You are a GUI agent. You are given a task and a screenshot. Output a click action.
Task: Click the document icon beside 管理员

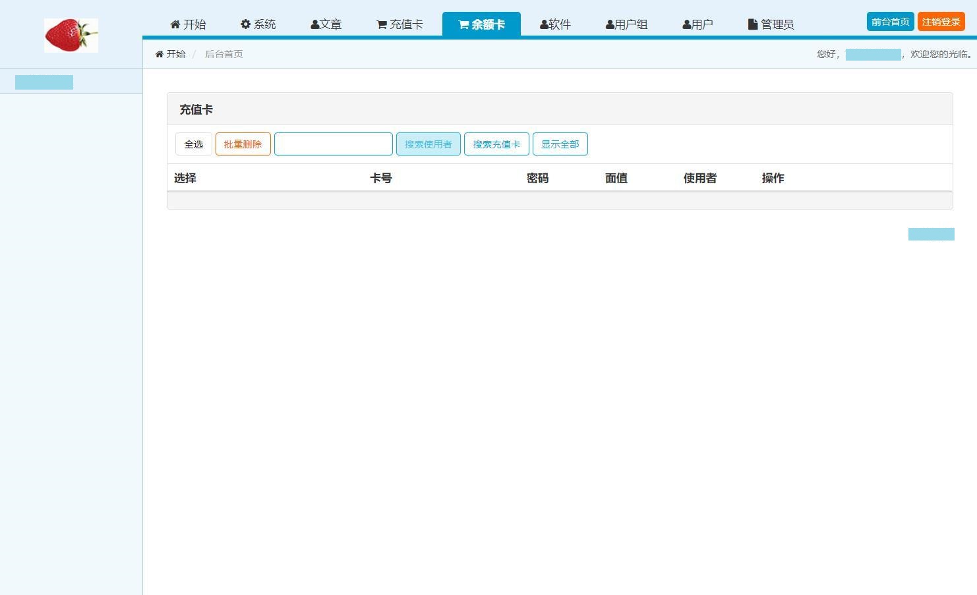pyautogui.click(x=752, y=24)
